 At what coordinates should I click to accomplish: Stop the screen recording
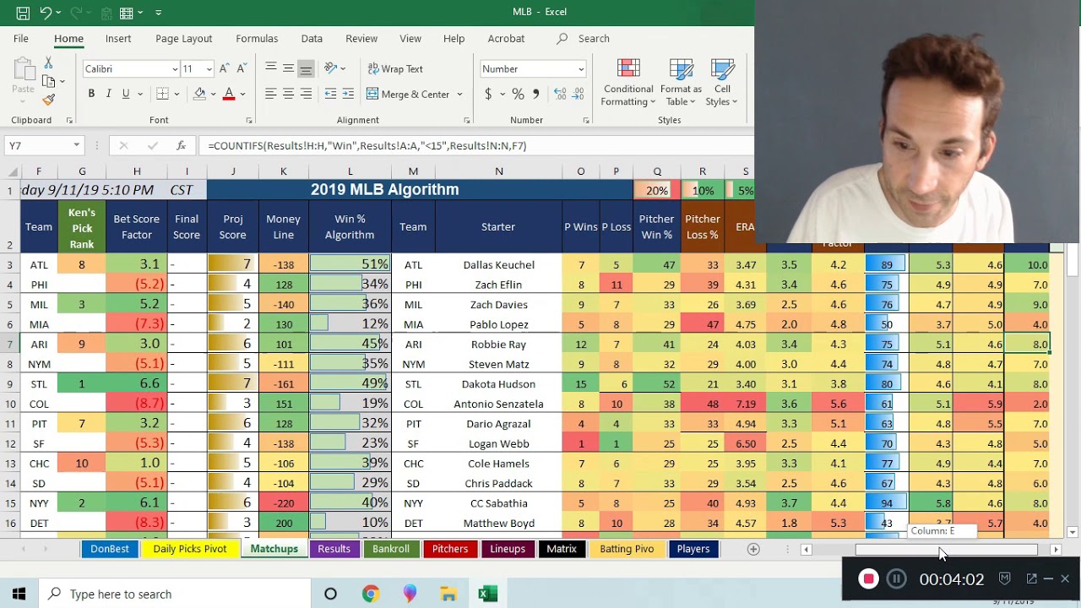(868, 578)
